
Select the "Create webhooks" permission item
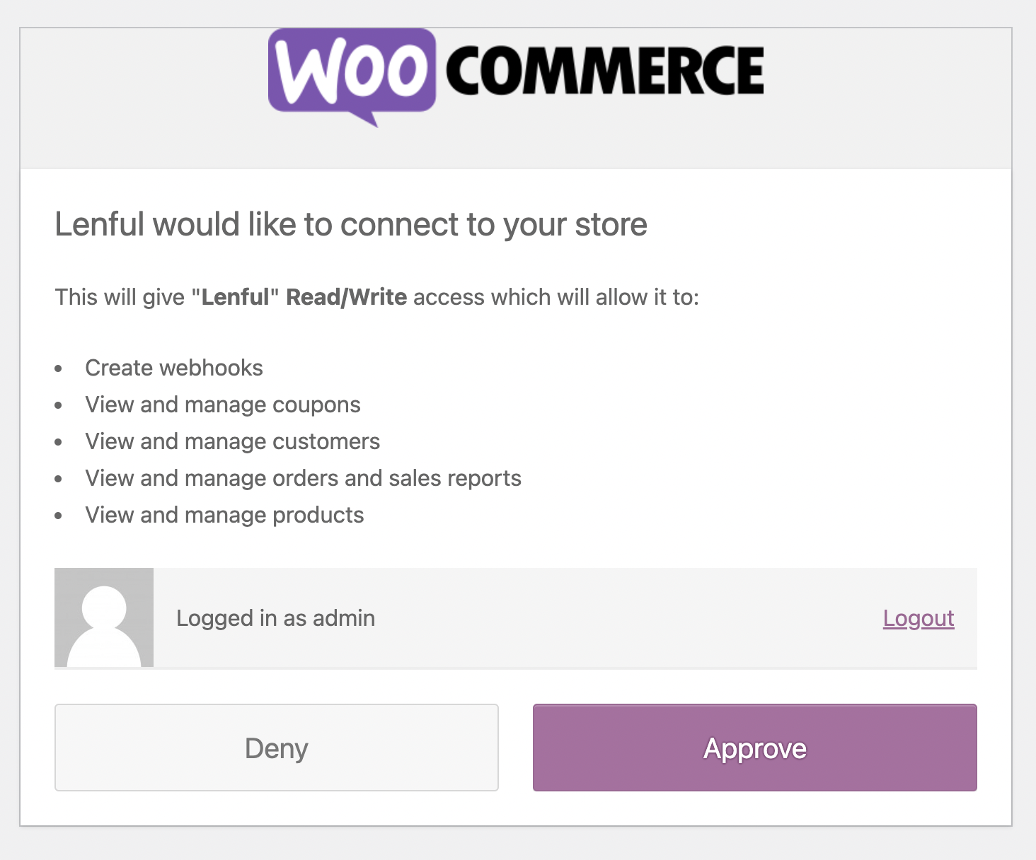click(x=174, y=368)
